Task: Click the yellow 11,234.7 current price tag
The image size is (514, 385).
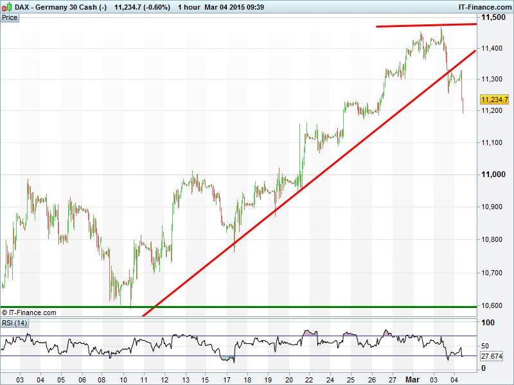Action: tap(494, 99)
